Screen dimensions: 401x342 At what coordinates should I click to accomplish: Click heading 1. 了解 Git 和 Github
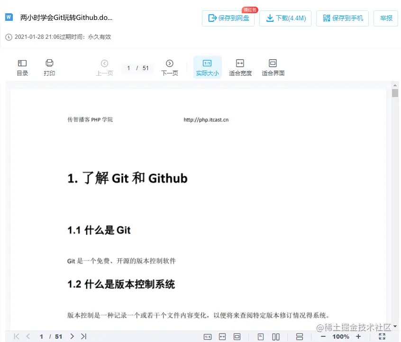click(x=128, y=178)
